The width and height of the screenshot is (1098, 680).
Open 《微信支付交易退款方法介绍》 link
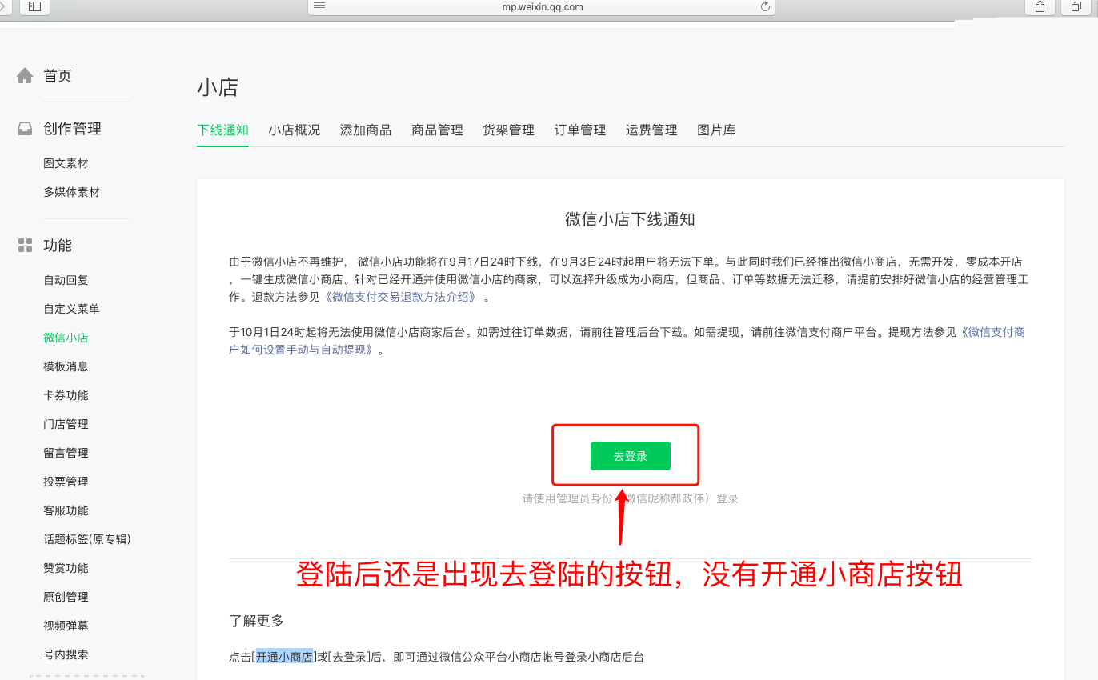pos(401,297)
